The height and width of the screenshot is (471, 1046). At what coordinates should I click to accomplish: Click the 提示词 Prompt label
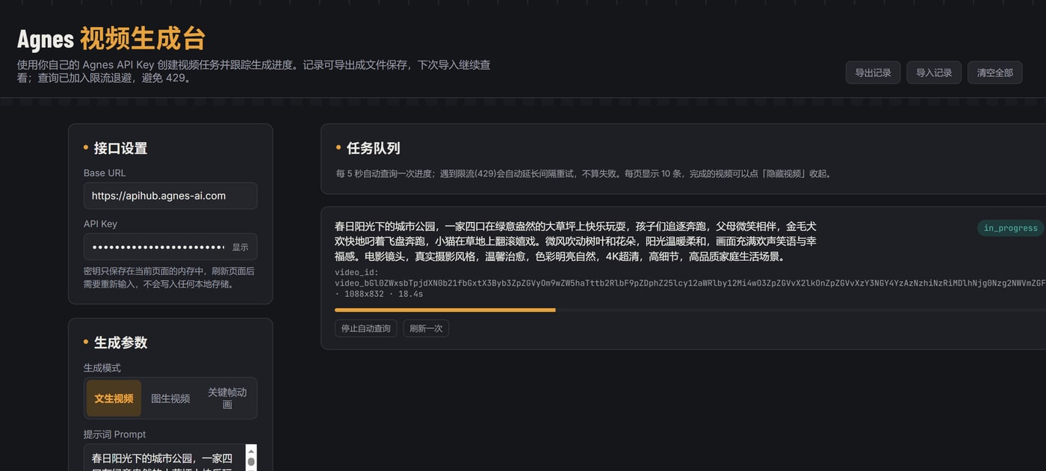pyautogui.click(x=114, y=434)
